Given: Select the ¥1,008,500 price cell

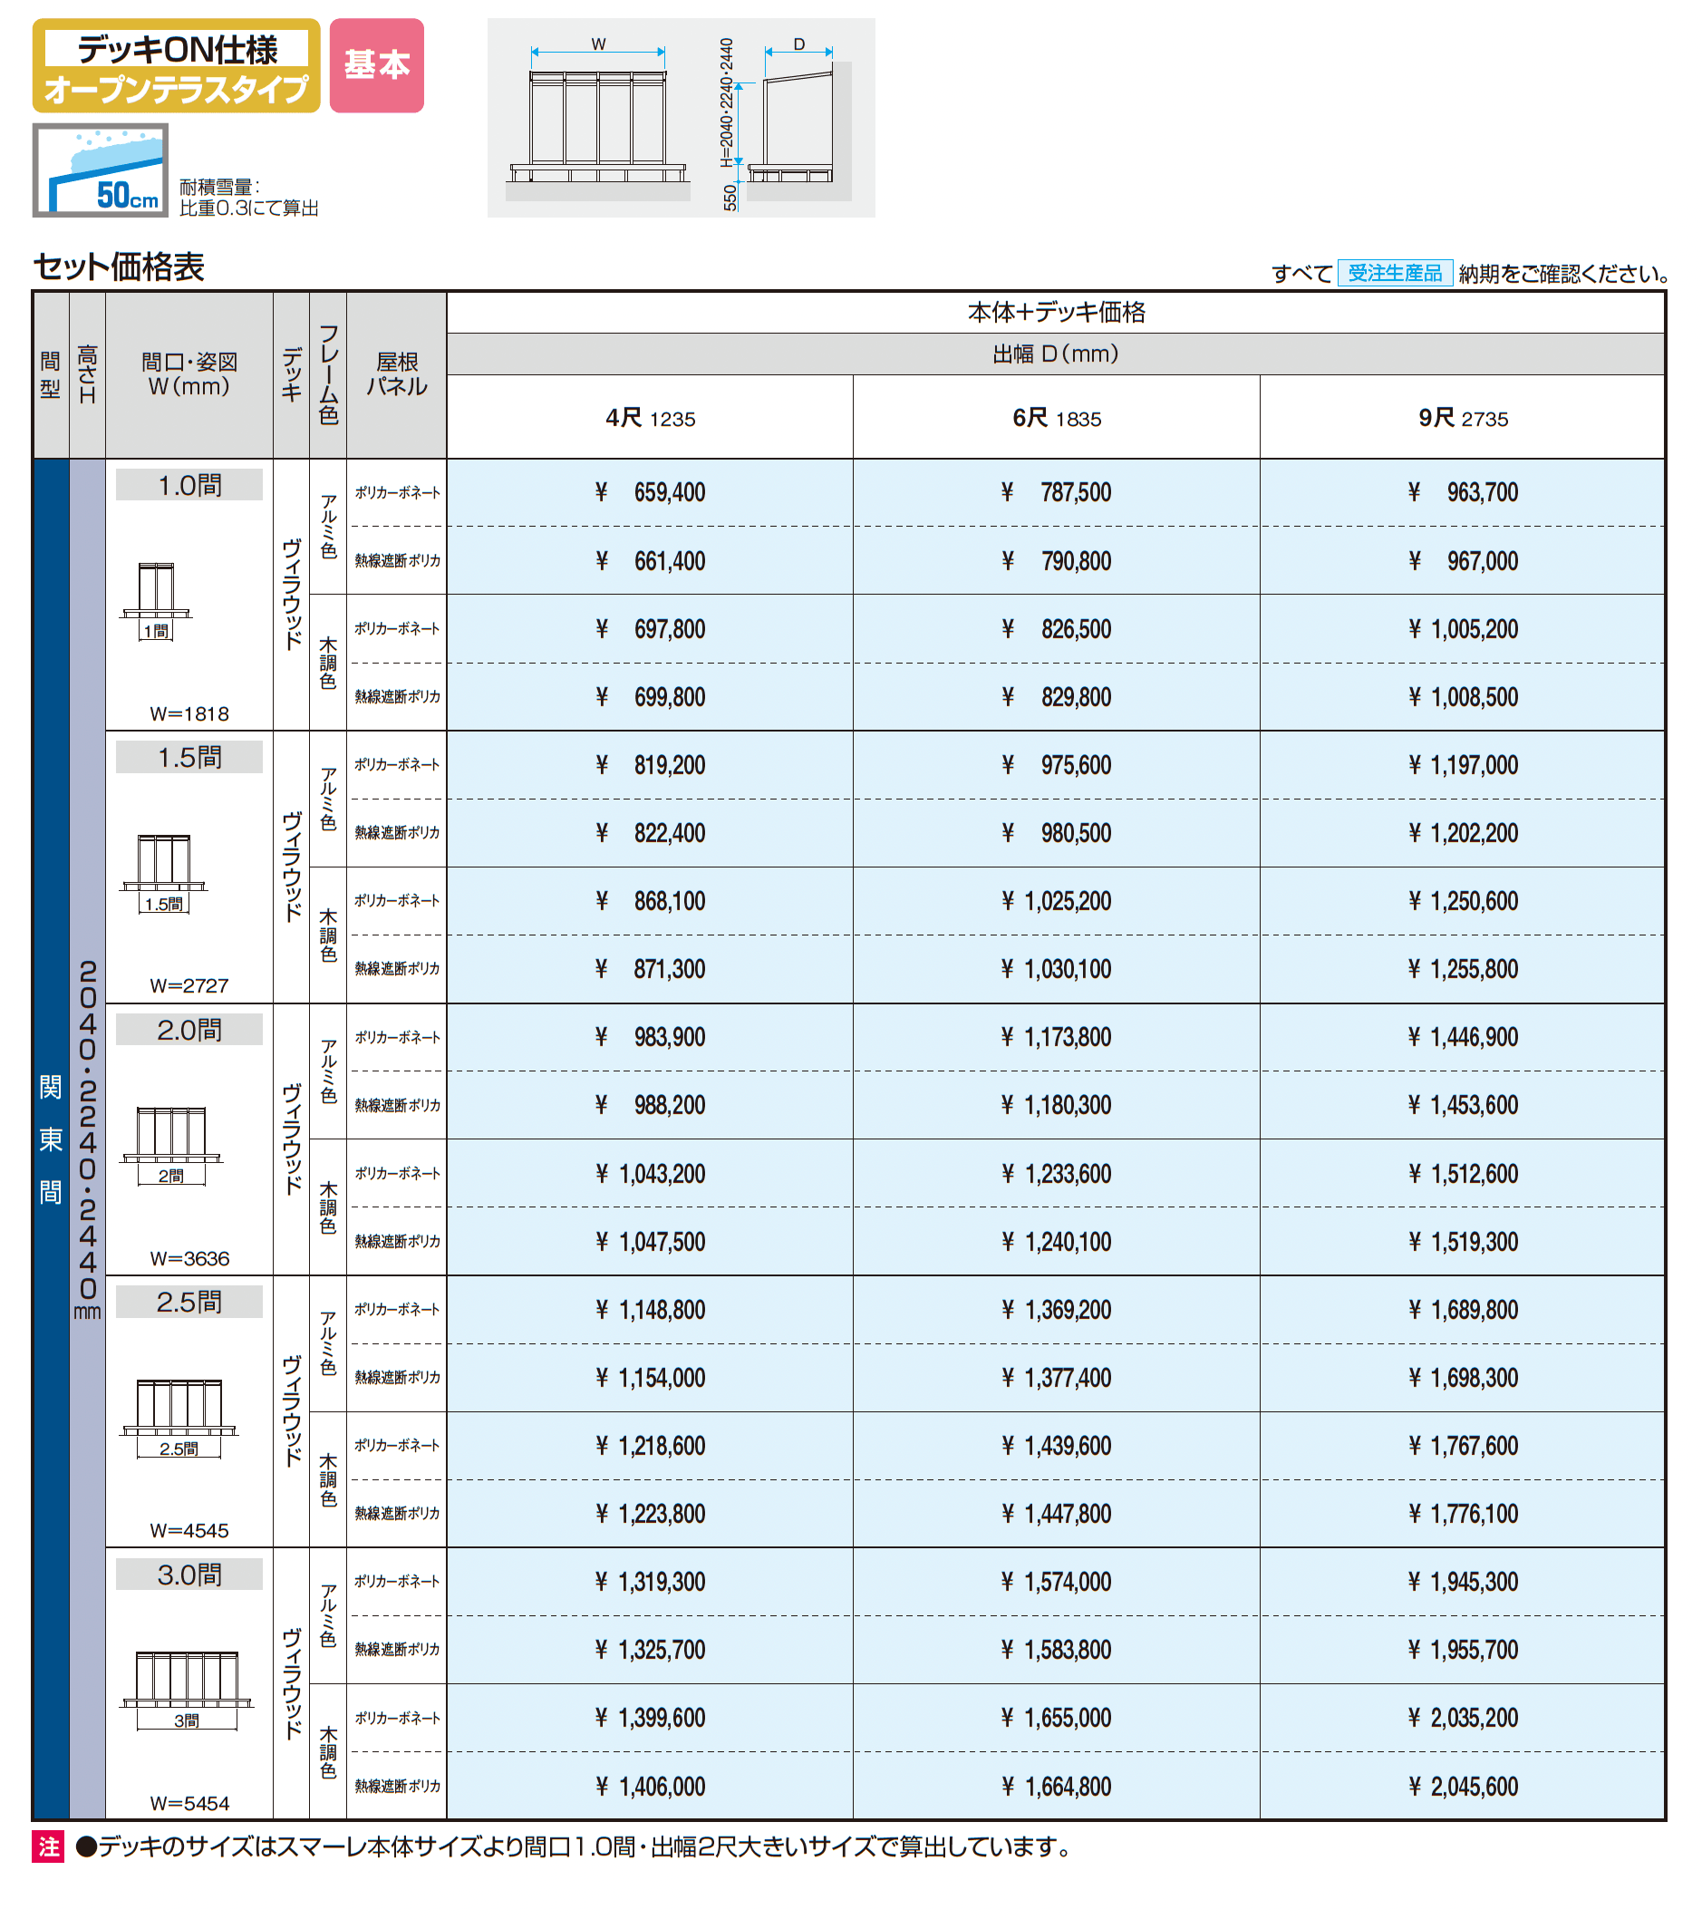Looking at the screenshot, I should 1463,696.
